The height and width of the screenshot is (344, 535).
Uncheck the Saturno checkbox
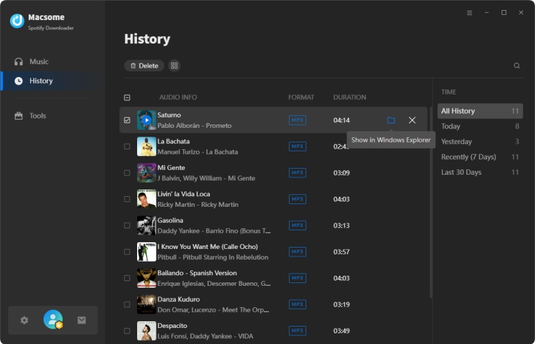tap(127, 120)
